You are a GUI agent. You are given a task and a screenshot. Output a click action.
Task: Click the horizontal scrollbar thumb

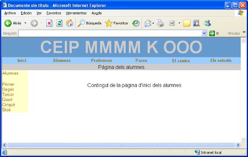click(x=121, y=145)
